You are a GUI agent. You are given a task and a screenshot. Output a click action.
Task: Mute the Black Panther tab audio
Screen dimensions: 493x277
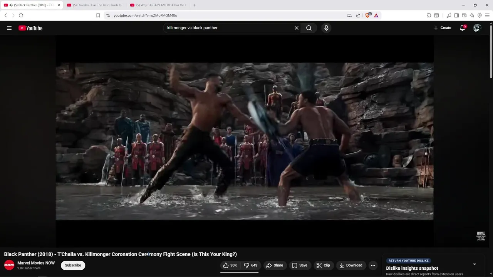(10, 5)
